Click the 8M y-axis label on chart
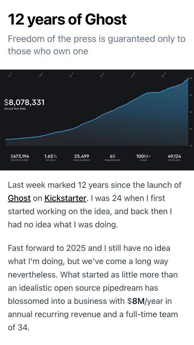The height and width of the screenshot is (345, 194). pos(191,78)
